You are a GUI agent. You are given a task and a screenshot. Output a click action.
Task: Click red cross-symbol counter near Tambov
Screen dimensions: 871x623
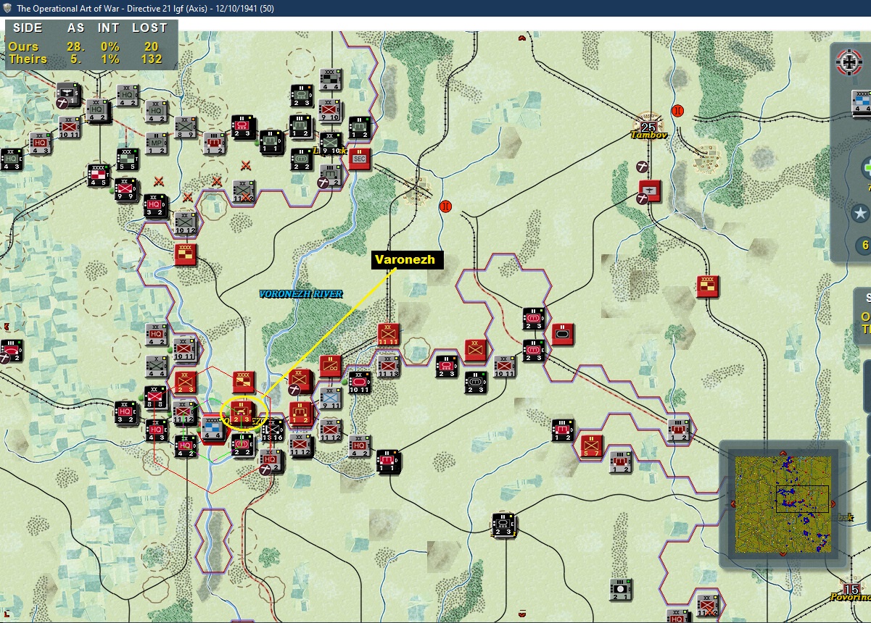click(x=651, y=191)
